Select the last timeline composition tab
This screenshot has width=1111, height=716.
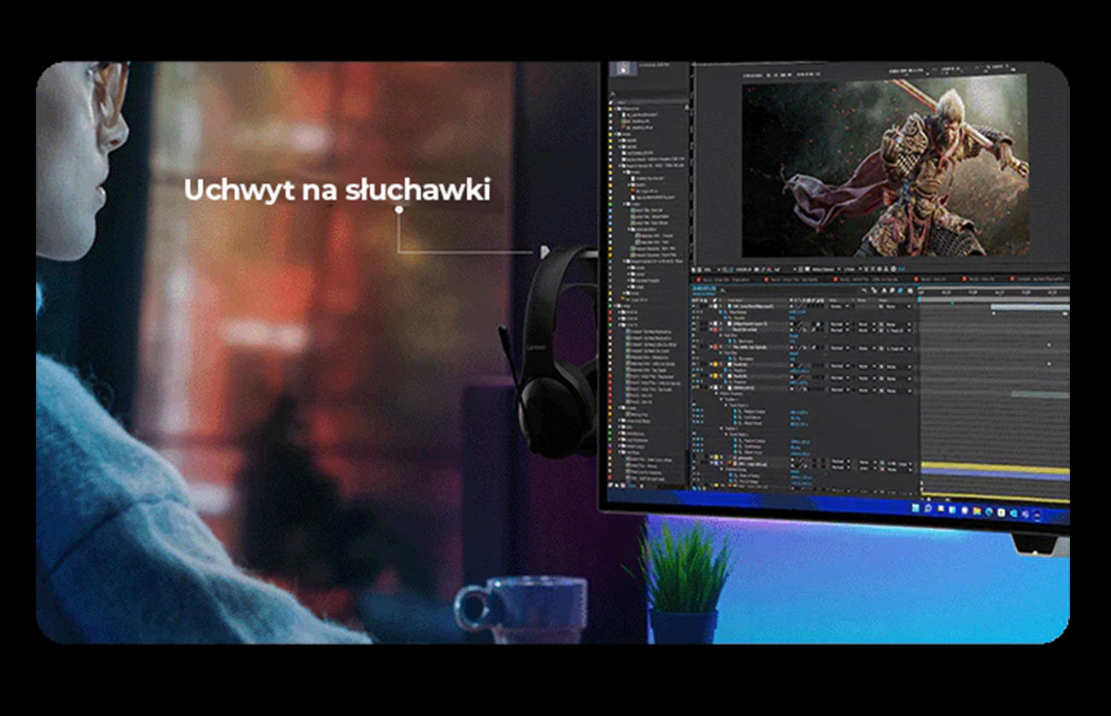point(1038,279)
